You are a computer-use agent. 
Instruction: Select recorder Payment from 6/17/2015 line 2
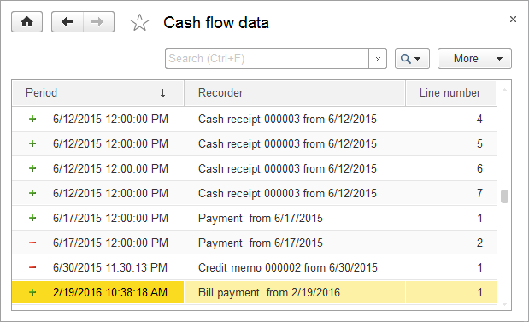pyautogui.click(x=261, y=243)
